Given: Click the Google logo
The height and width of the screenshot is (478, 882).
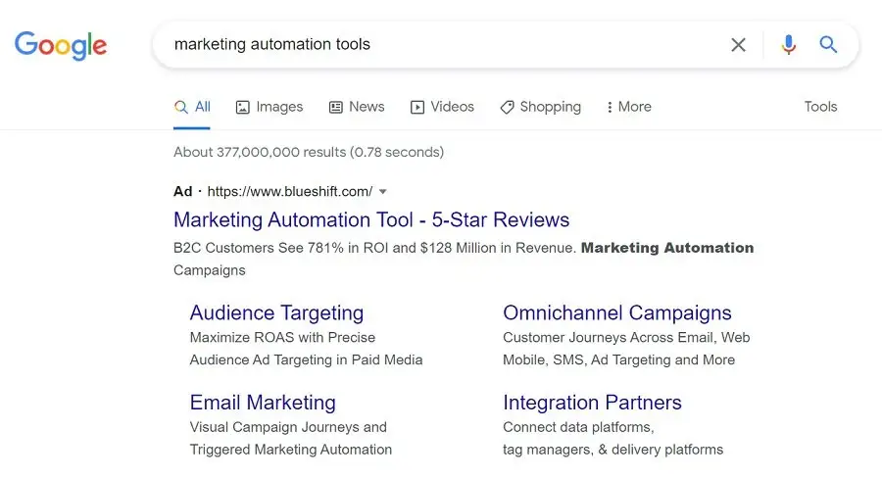Looking at the screenshot, I should [x=61, y=45].
